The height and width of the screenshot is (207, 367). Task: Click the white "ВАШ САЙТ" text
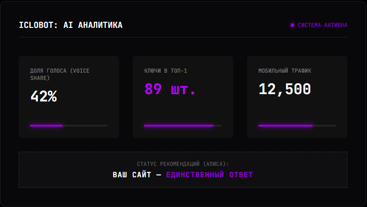point(131,175)
